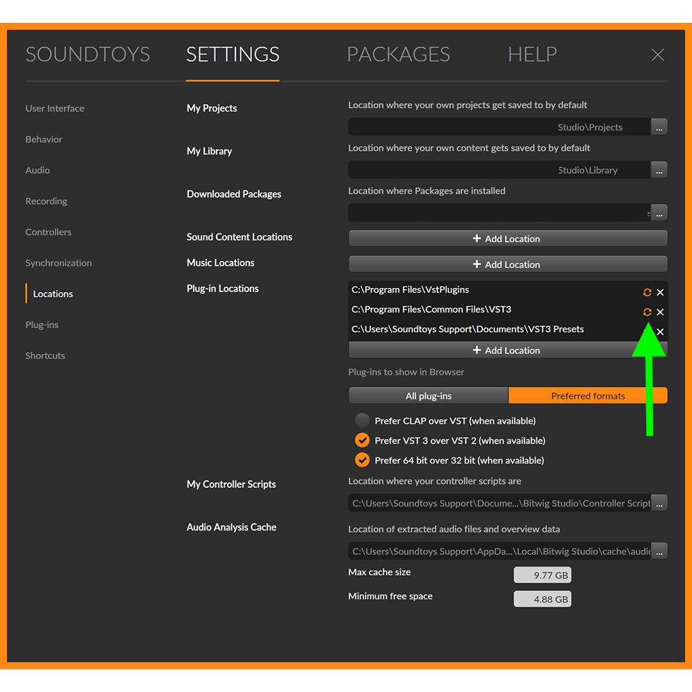Open Recording settings section
This screenshot has height=692, width=692.
46,201
